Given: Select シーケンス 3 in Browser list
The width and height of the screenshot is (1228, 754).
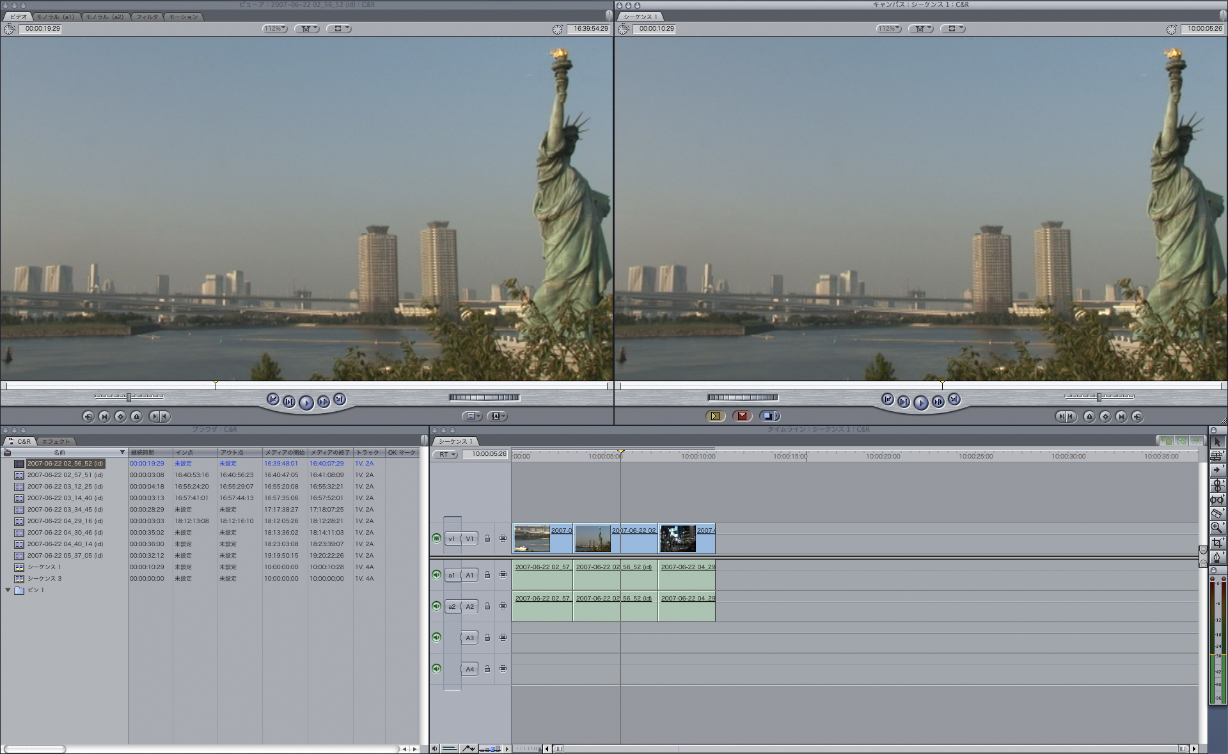Looking at the screenshot, I should pos(44,579).
